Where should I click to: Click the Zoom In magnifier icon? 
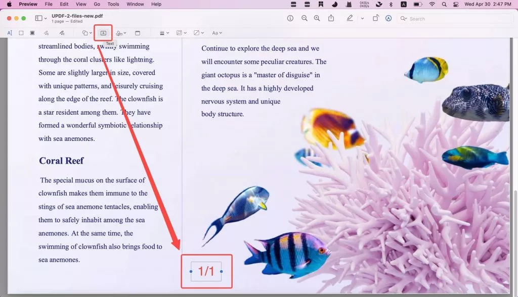pyautogui.click(x=317, y=18)
